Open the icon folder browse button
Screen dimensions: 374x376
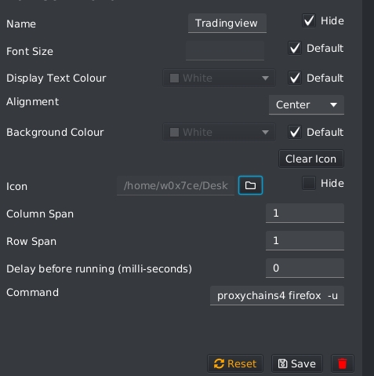pos(250,185)
